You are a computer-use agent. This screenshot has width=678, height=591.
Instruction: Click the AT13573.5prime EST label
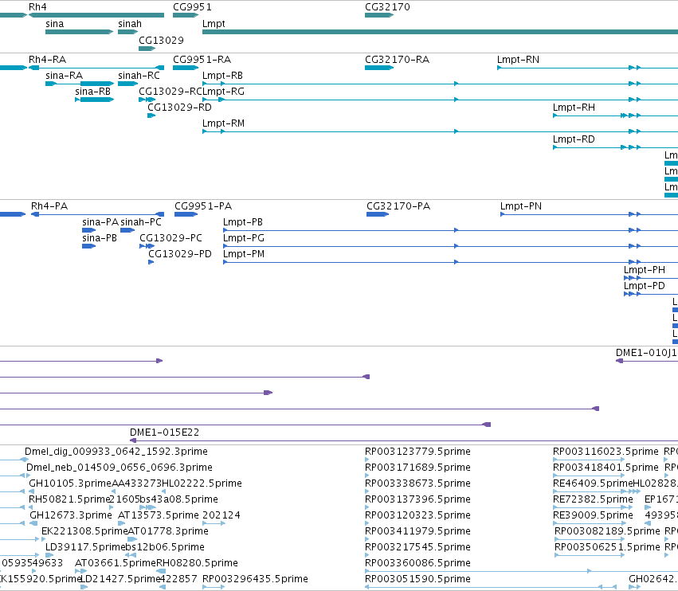(159, 515)
